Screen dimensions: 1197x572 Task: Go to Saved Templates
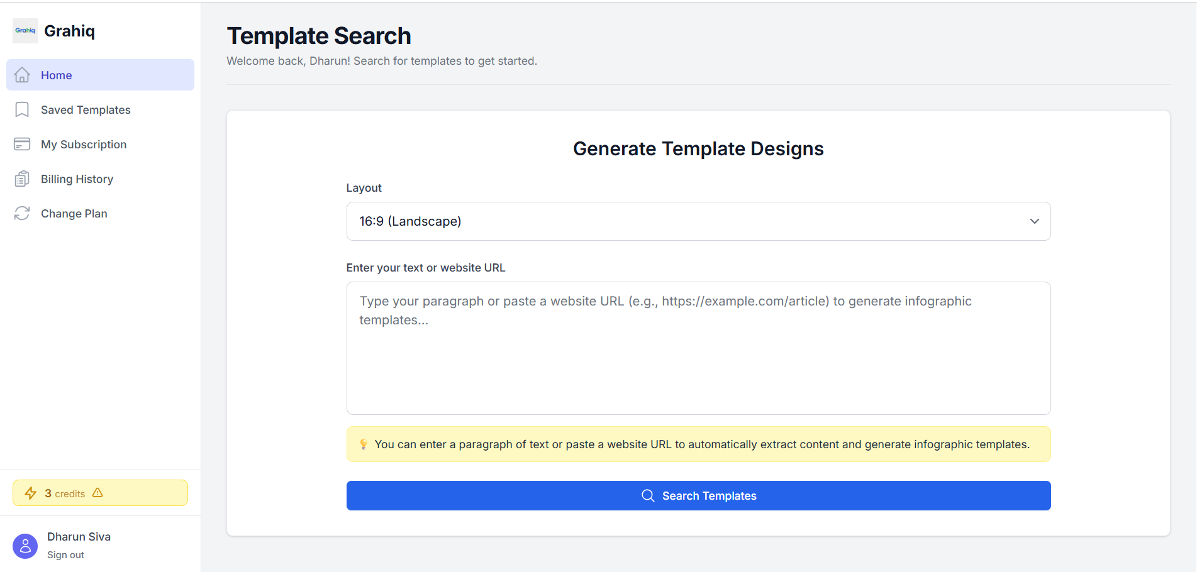pos(86,110)
